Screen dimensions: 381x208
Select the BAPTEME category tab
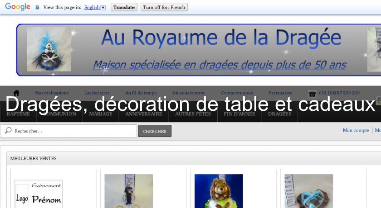click(x=18, y=114)
